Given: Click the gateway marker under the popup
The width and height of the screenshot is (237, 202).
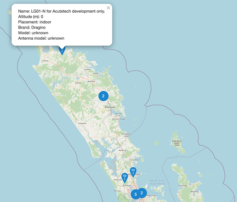Looking at the screenshot, I should coord(62,51).
